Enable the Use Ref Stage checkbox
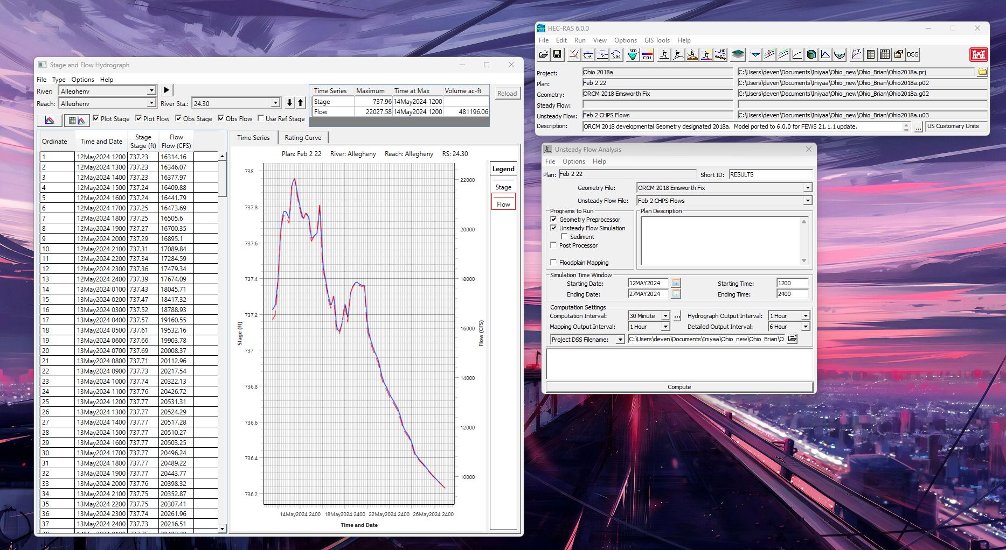 pyautogui.click(x=261, y=118)
